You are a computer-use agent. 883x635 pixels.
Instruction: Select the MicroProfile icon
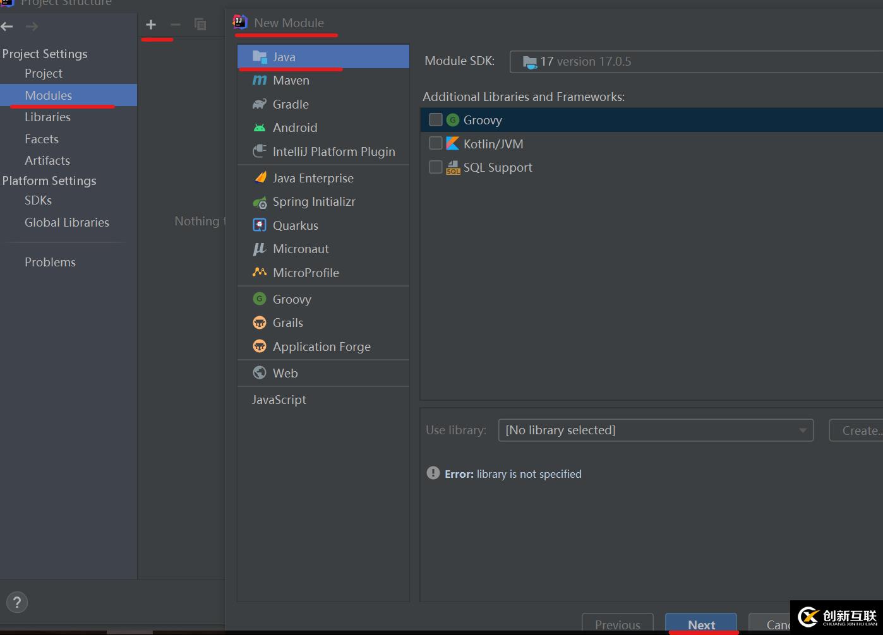click(x=260, y=272)
